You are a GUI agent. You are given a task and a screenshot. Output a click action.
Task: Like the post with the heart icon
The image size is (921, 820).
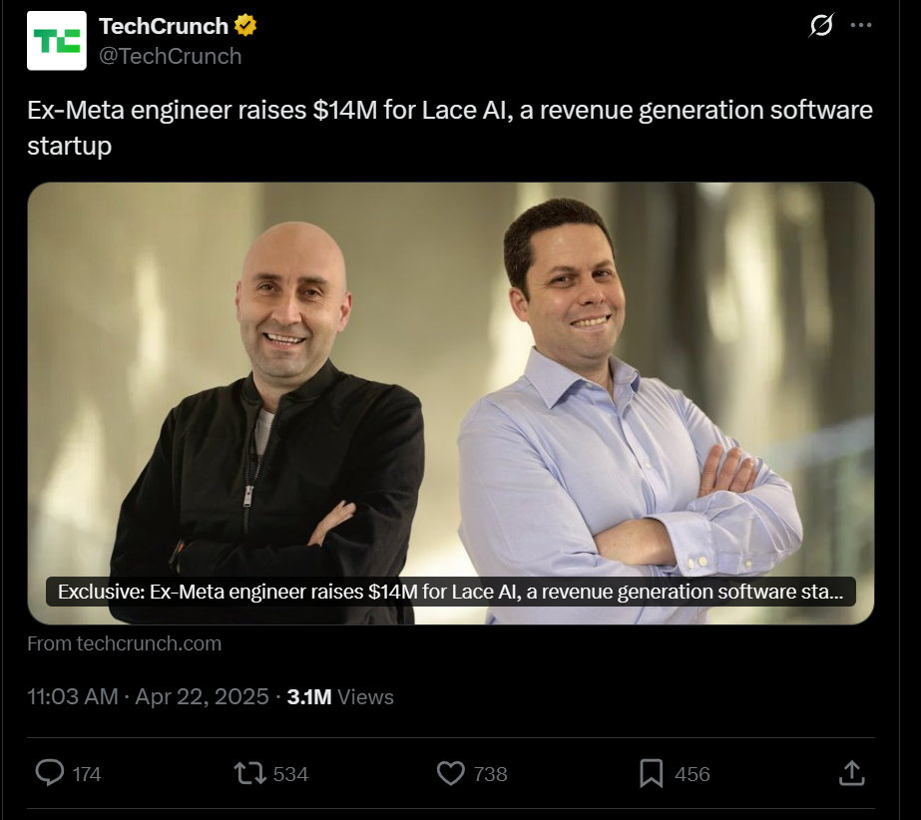(x=451, y=773)
